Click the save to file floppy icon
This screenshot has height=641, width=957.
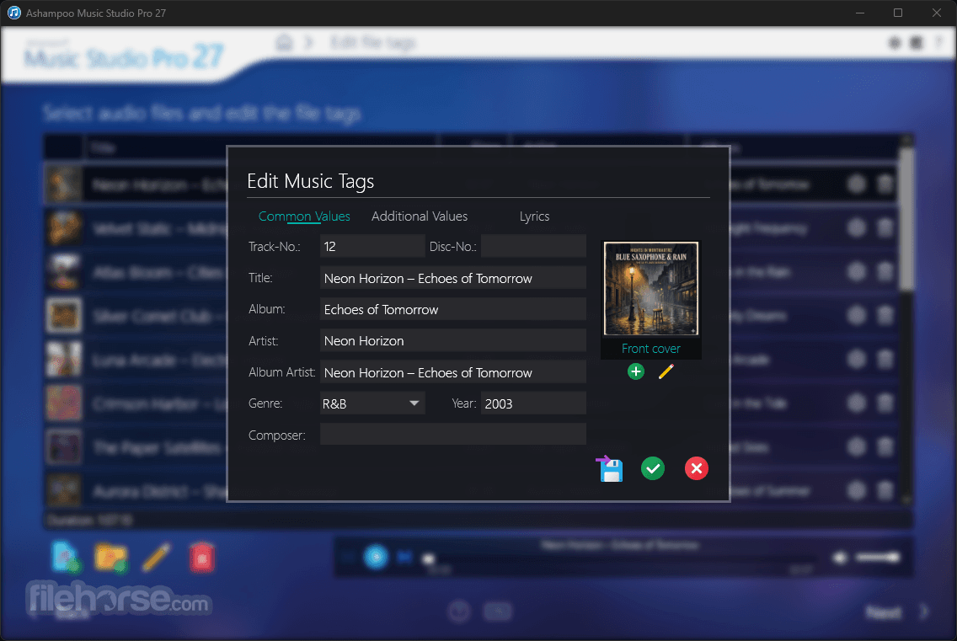coord(610,469)
